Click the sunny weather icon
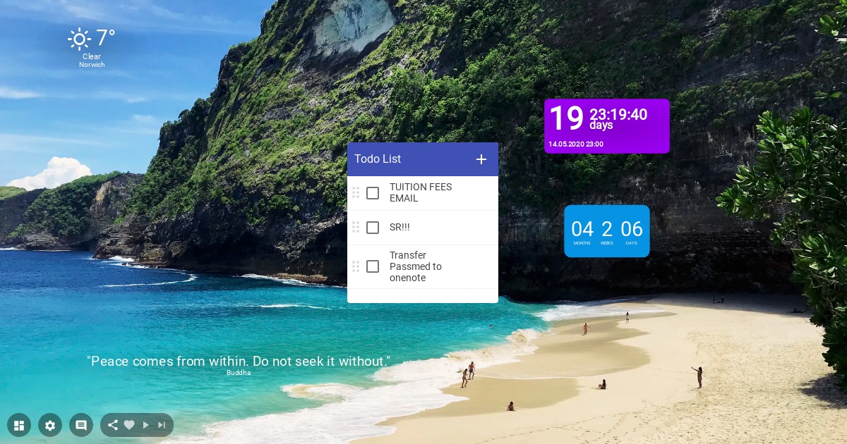The width and height of the screenshot is (847, 444). tap(80, 39)
